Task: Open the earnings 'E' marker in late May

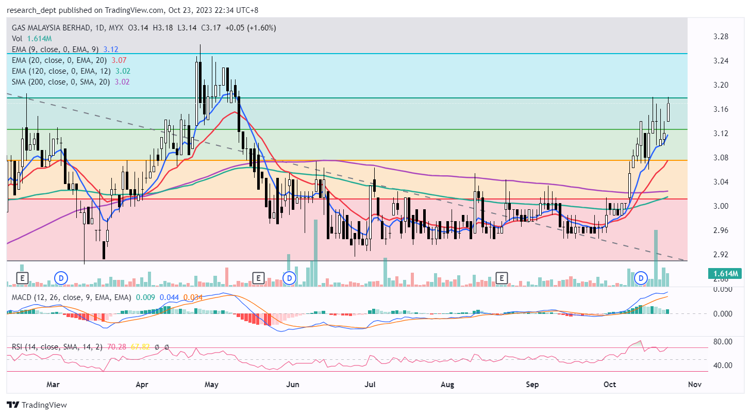Action: [x=259, y=278]
